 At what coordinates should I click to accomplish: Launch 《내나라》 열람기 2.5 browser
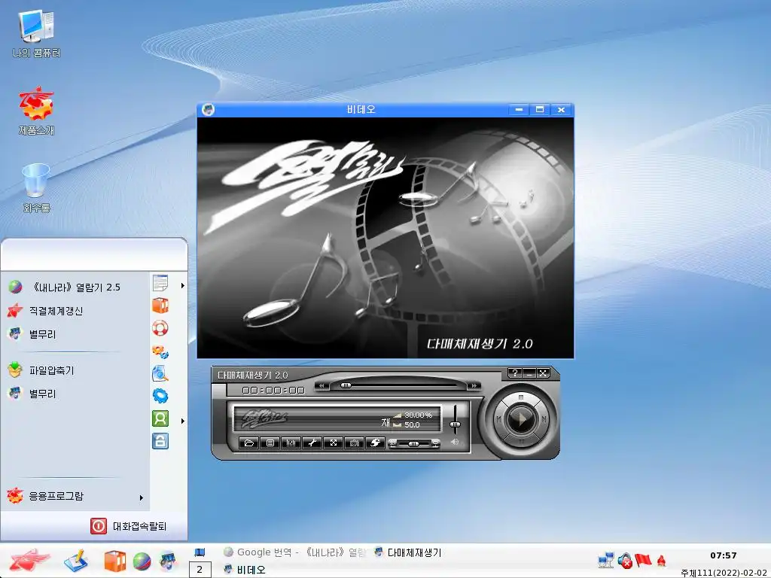tap(76, 287)
